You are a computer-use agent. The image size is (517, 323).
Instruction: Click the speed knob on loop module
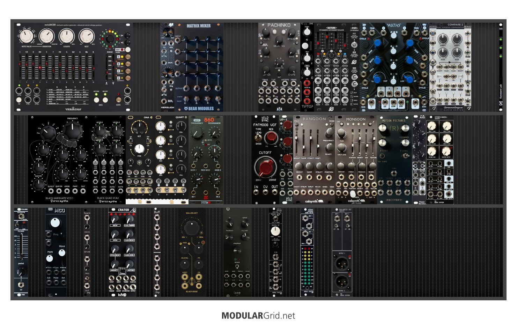click(245, 223)
